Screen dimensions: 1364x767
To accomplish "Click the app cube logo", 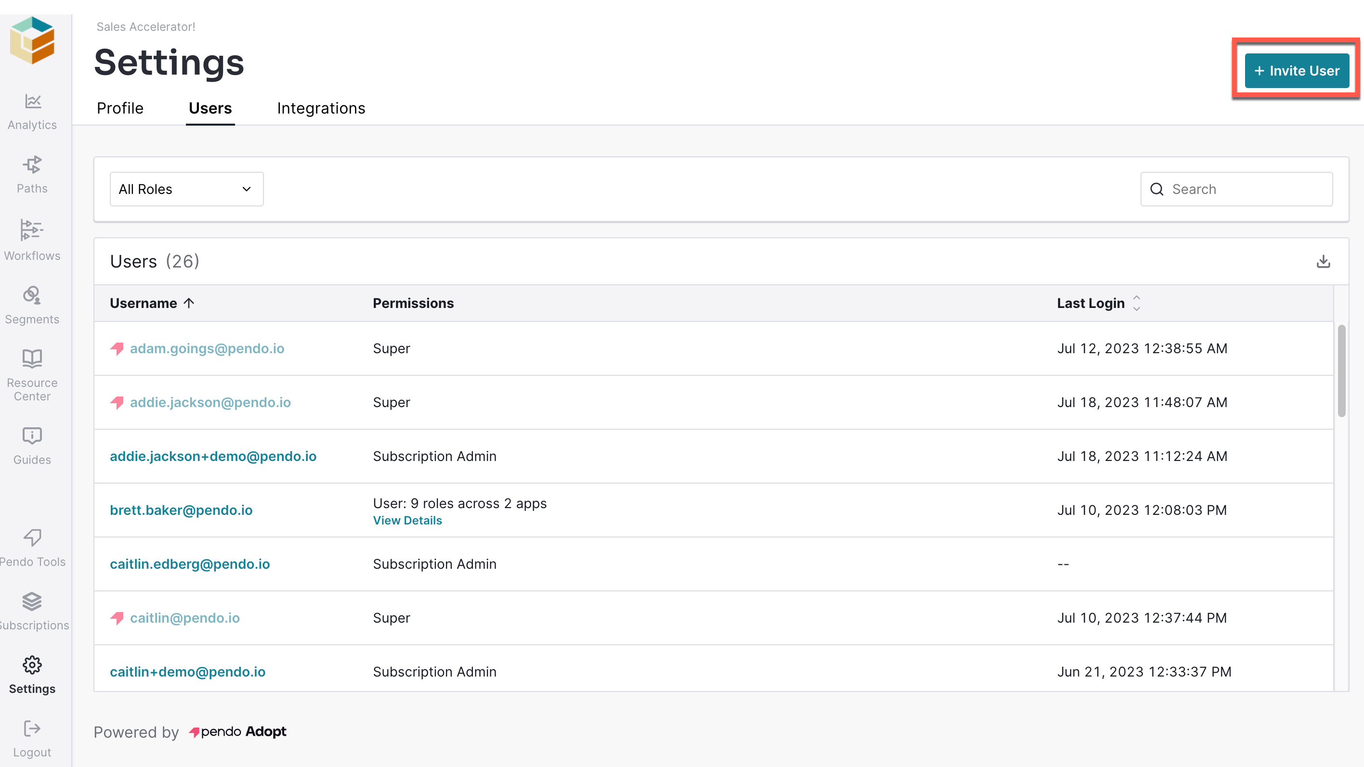I will 32,40.
